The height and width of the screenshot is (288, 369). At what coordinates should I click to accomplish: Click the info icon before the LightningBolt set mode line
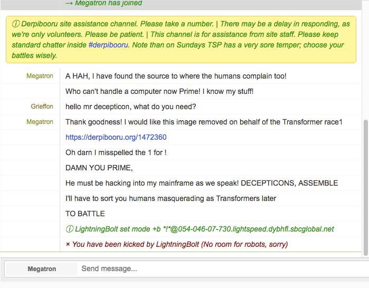[69, 229]
